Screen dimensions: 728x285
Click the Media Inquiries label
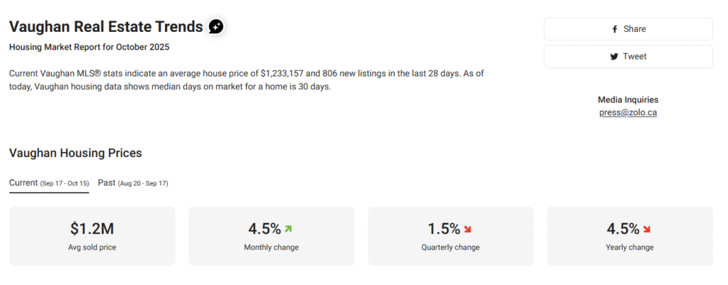click(x=628, y=100)
